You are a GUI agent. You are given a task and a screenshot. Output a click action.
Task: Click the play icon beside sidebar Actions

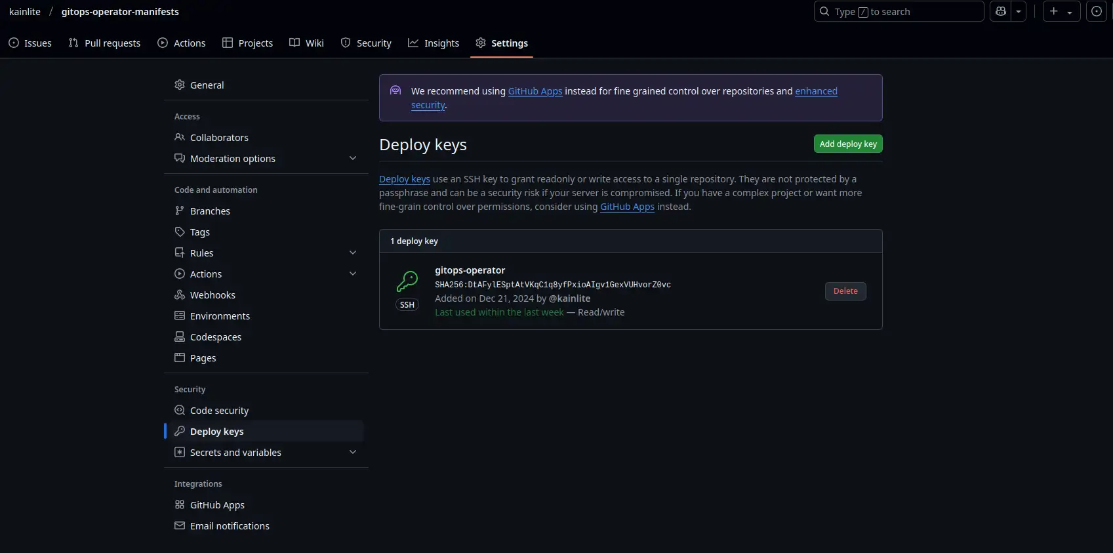[x=180, y=274]
